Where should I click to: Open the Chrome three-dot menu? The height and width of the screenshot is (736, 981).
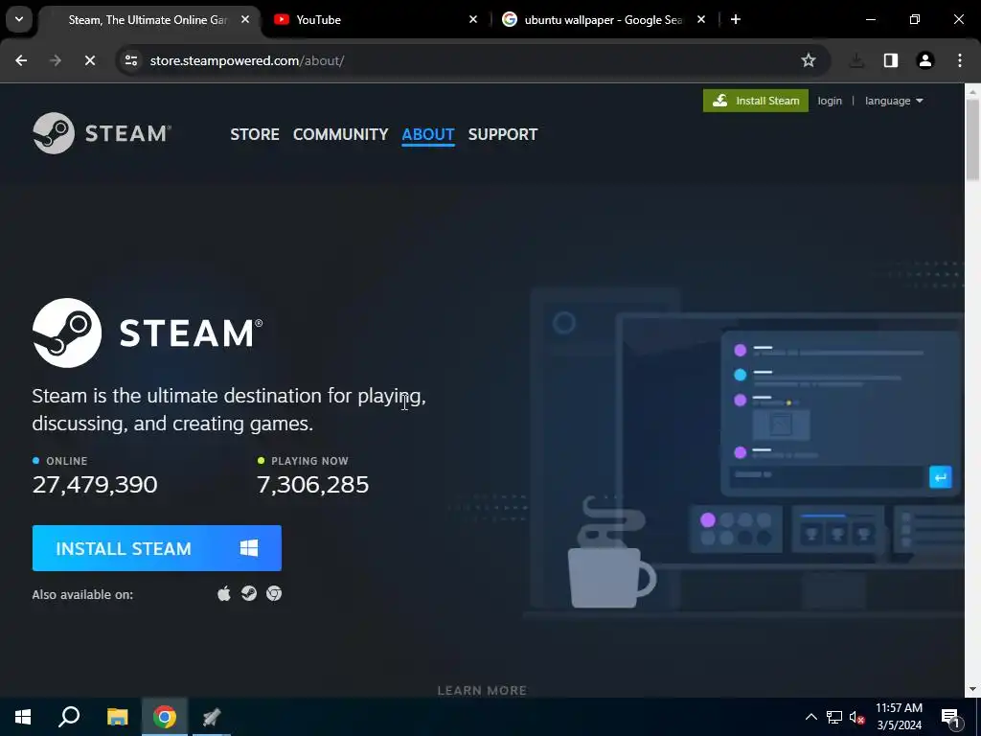960,60
